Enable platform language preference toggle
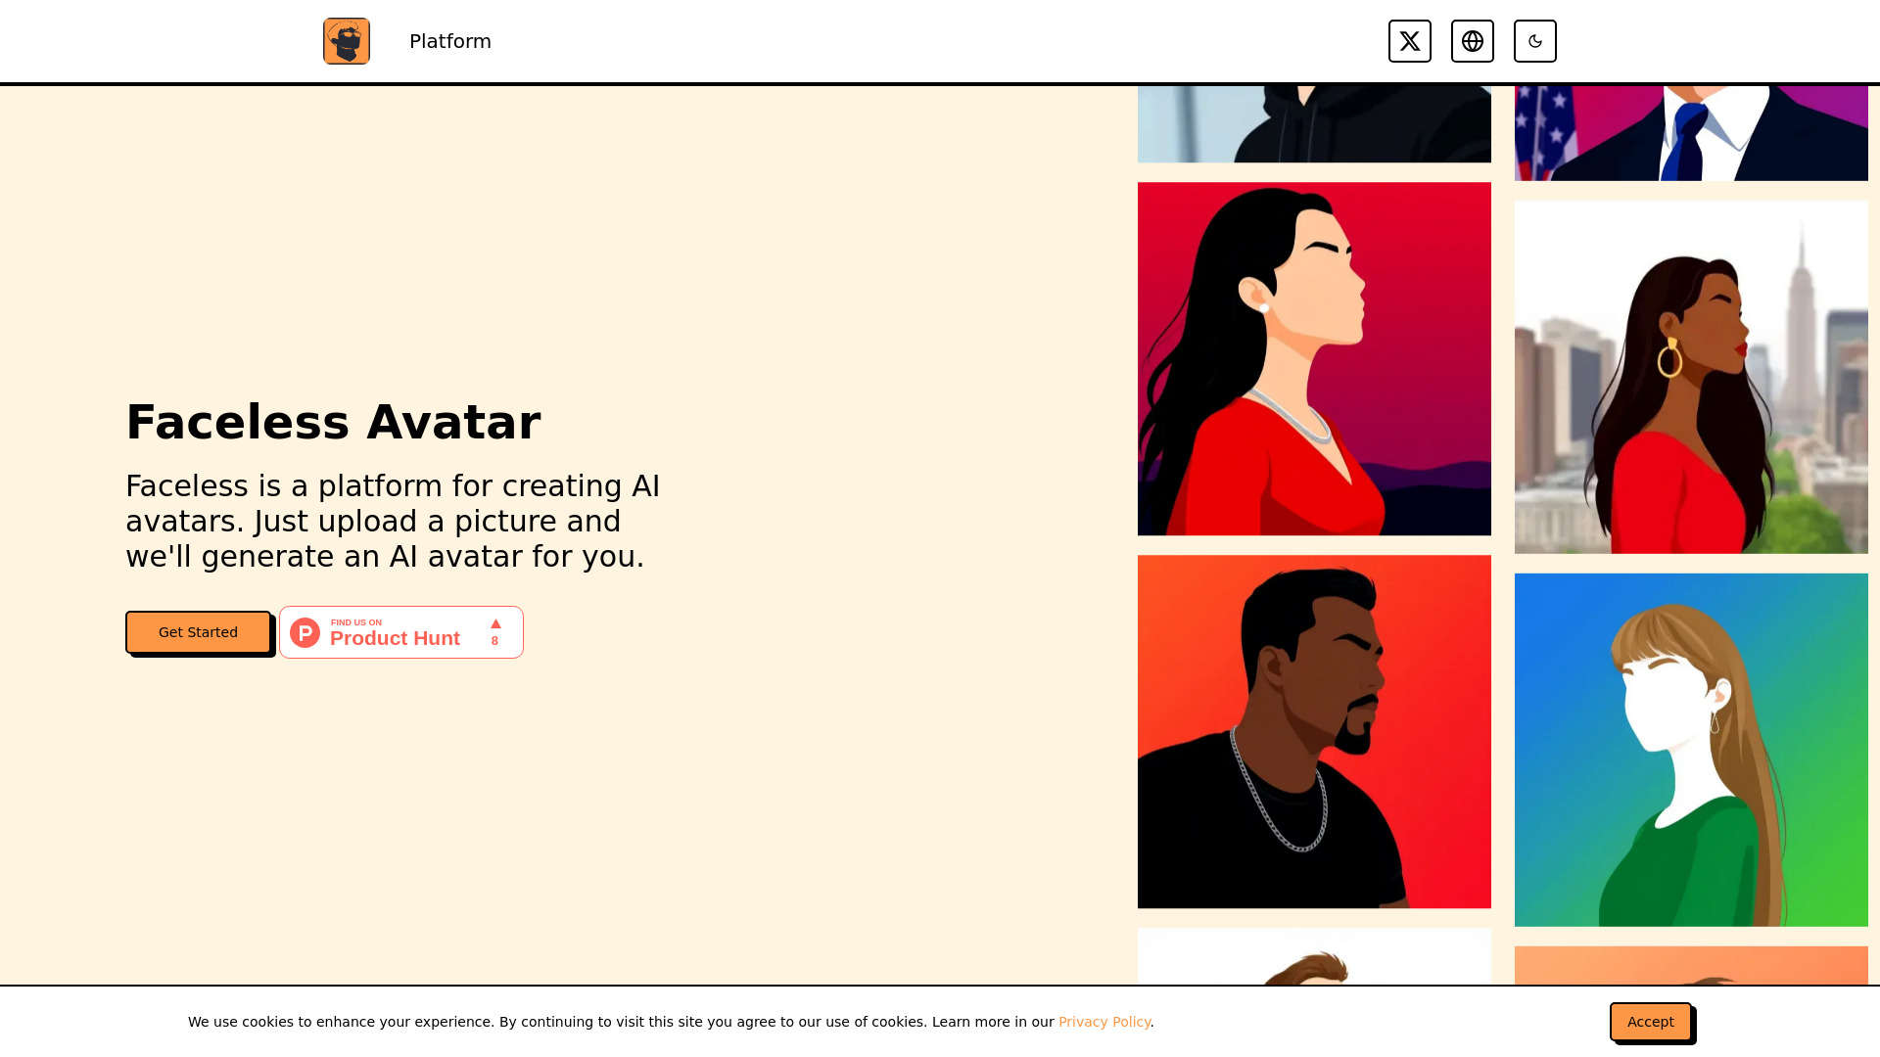Image resolution: width=1880 pixels, height=1057 pixels. point(1472,41)
